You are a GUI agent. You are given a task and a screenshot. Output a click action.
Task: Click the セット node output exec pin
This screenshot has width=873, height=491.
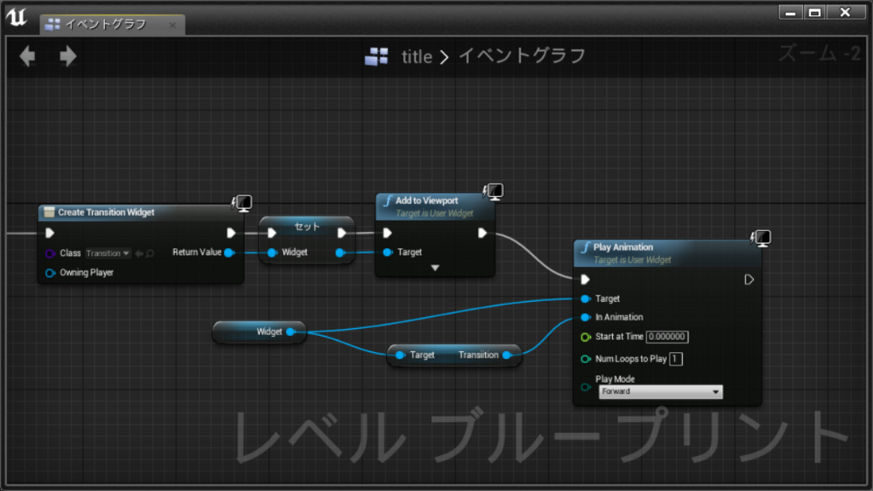[341, 233]
